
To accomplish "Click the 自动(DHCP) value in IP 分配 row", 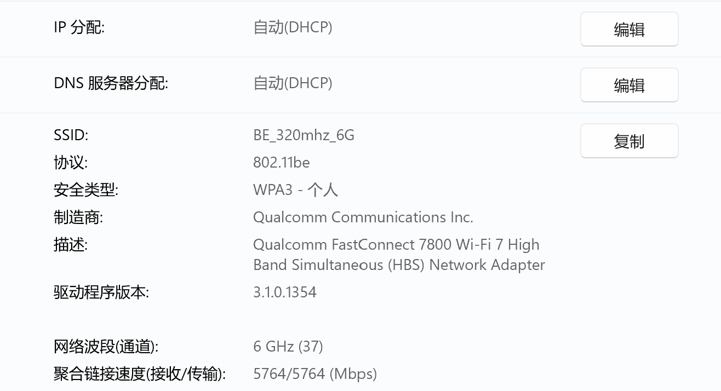I will (x=293, y=27).
